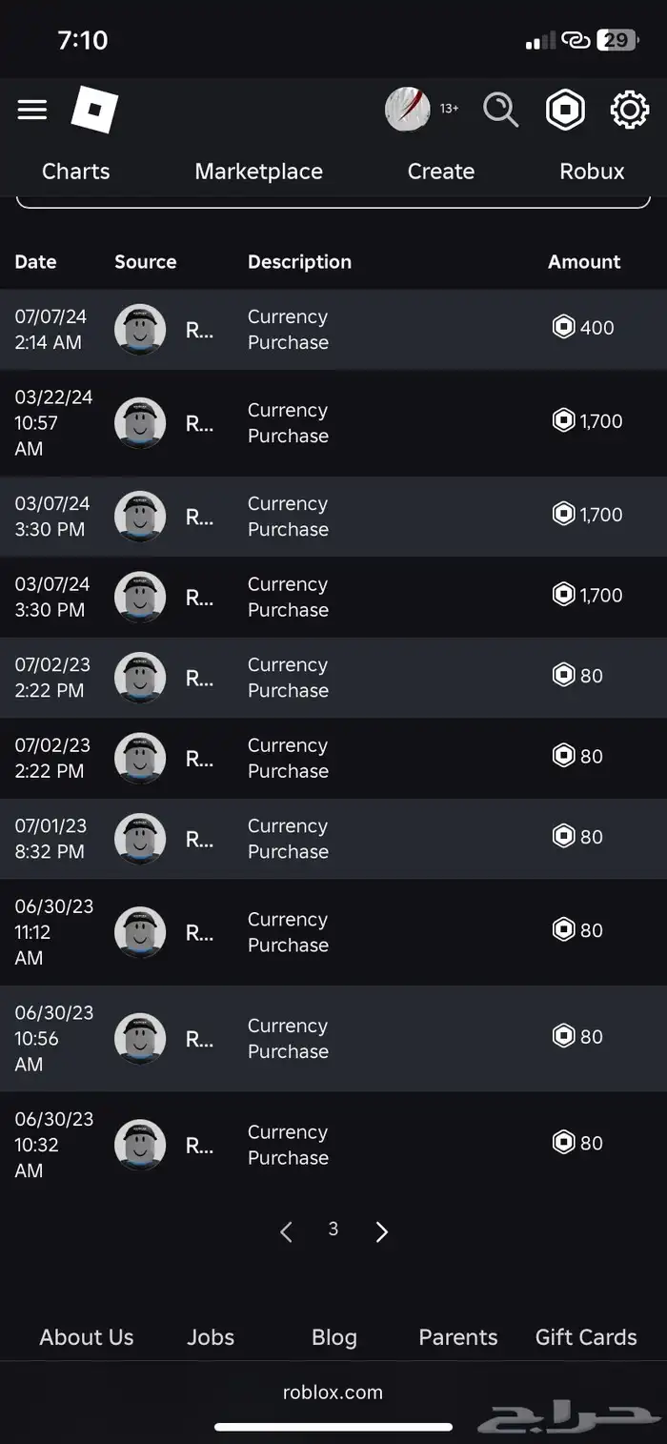
Task: Tap source avatar for 03/22/24 transaction
Action: [140, 423]
